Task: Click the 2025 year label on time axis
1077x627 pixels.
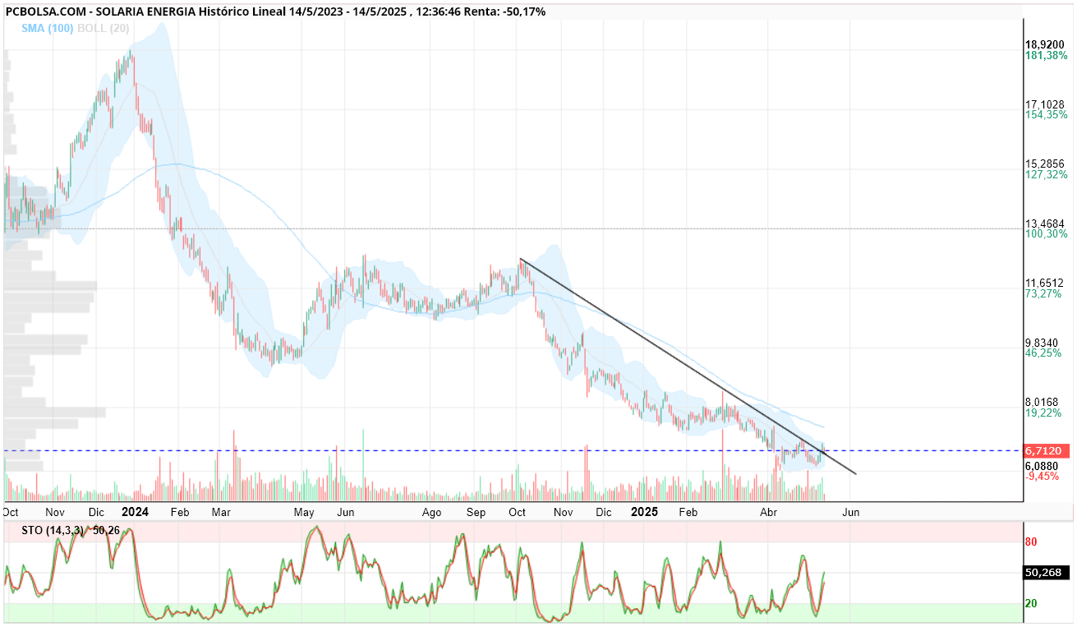Action: [644, 512]
